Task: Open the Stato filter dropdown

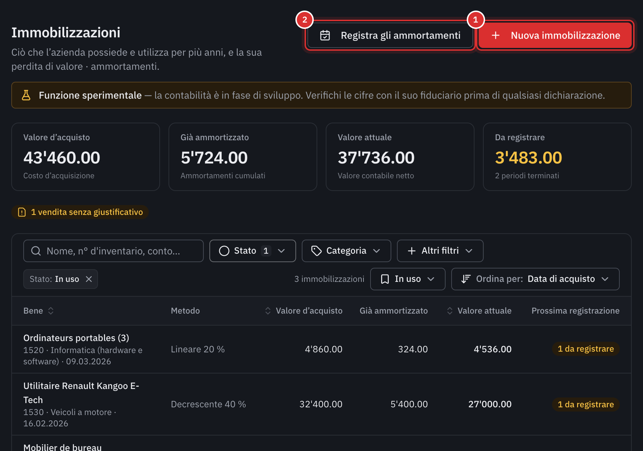Action: [x=253, y=251]
